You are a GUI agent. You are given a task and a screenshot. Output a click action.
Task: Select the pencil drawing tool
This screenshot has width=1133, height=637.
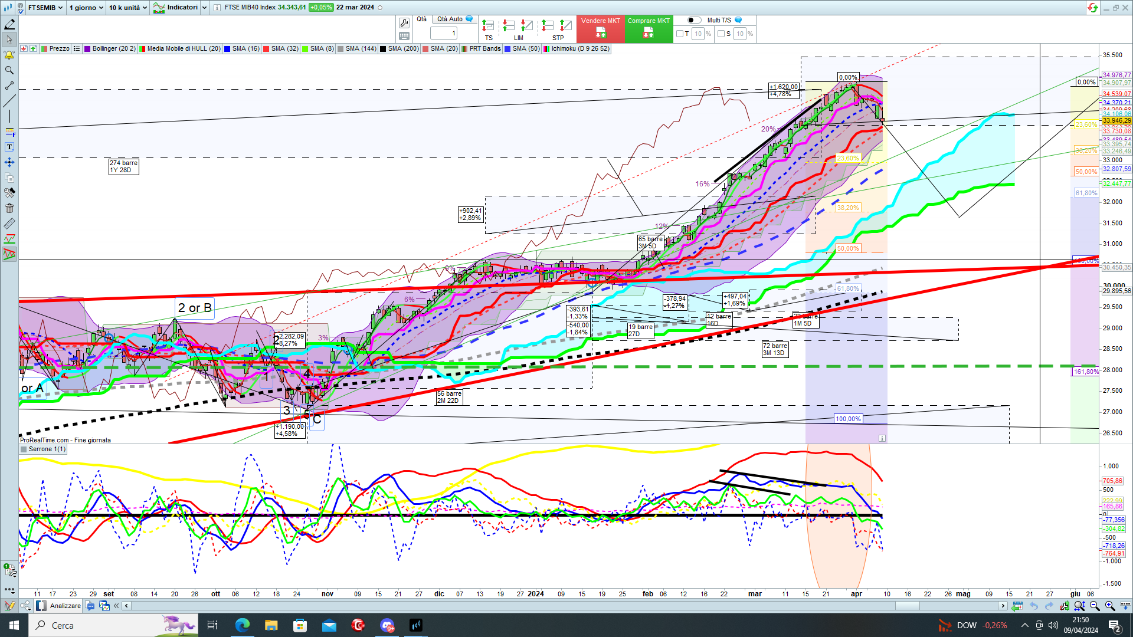(x=9, y=24)
